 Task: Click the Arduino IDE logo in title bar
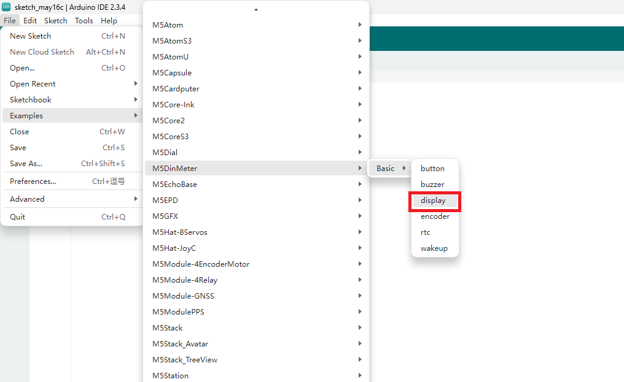(x=6, y=7)
